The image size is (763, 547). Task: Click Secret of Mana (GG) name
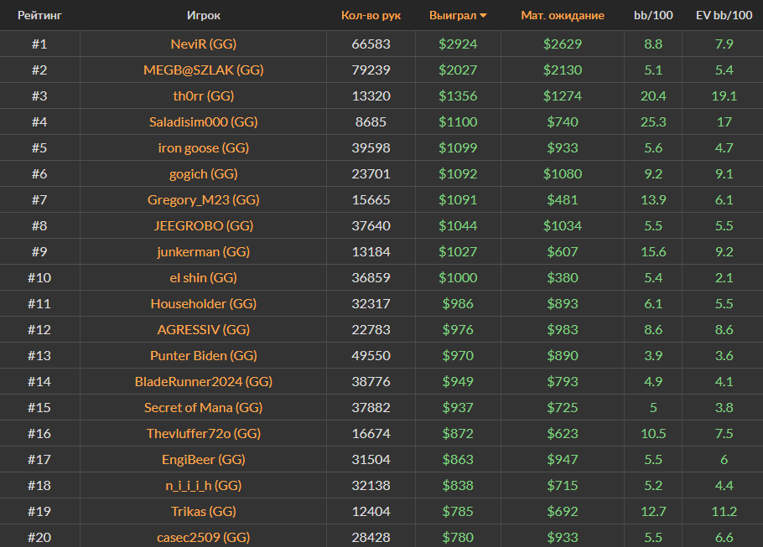tap(203, 407)
